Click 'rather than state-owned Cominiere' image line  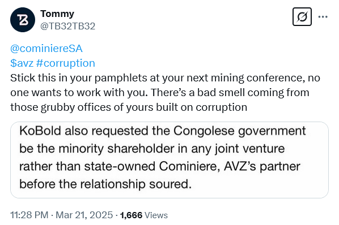160,166
